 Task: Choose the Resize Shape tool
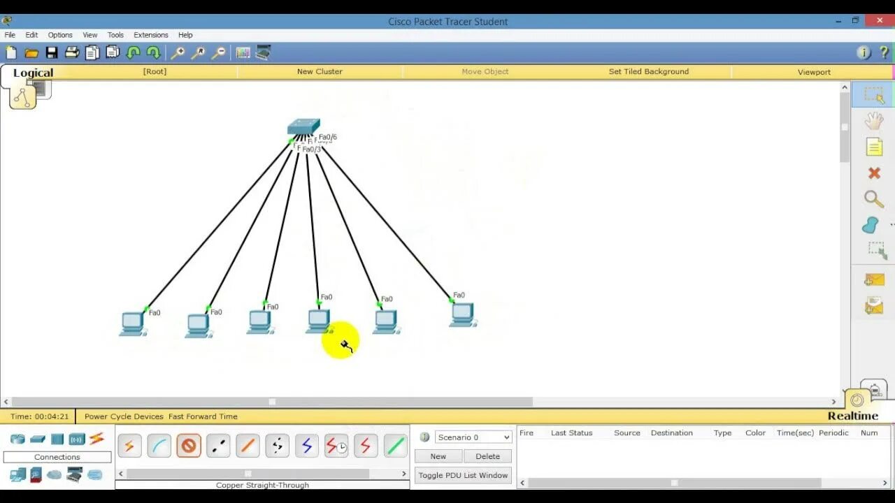pos(877,249)
